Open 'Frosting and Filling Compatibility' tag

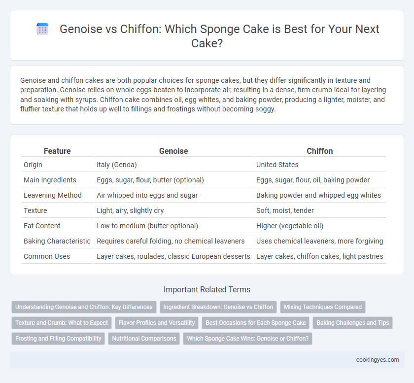[x=58, y=339]
